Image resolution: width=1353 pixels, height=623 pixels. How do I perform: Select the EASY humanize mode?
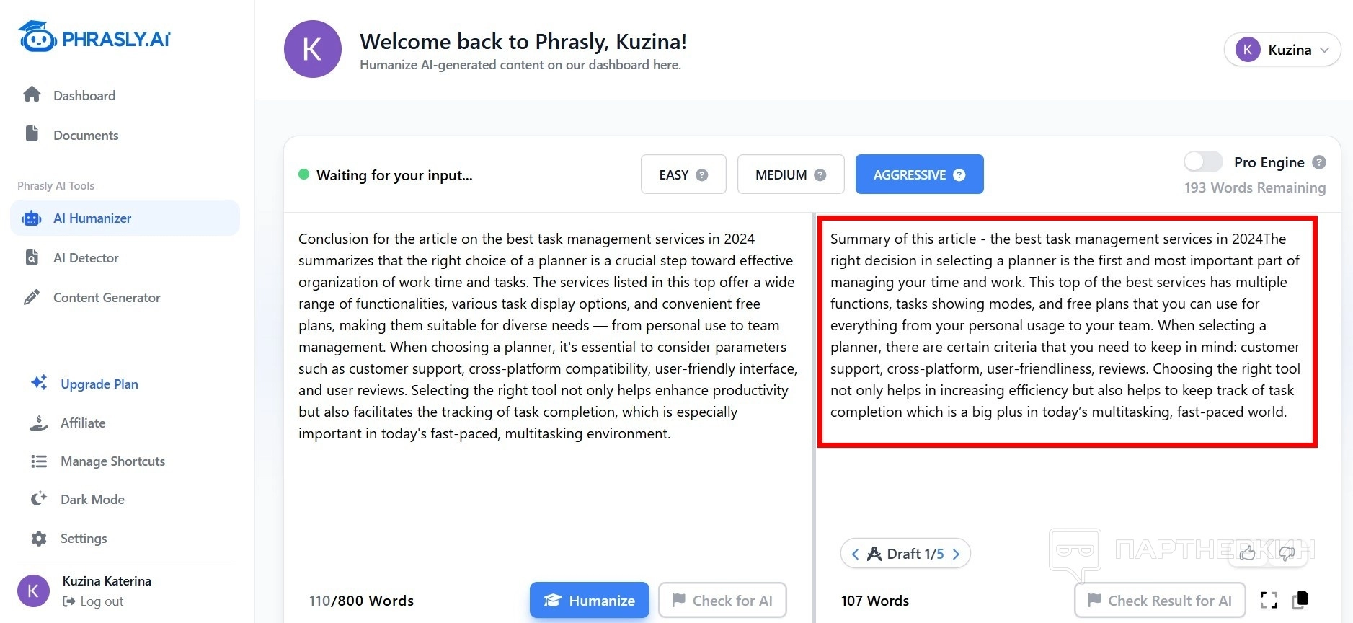tap(683, 174)
